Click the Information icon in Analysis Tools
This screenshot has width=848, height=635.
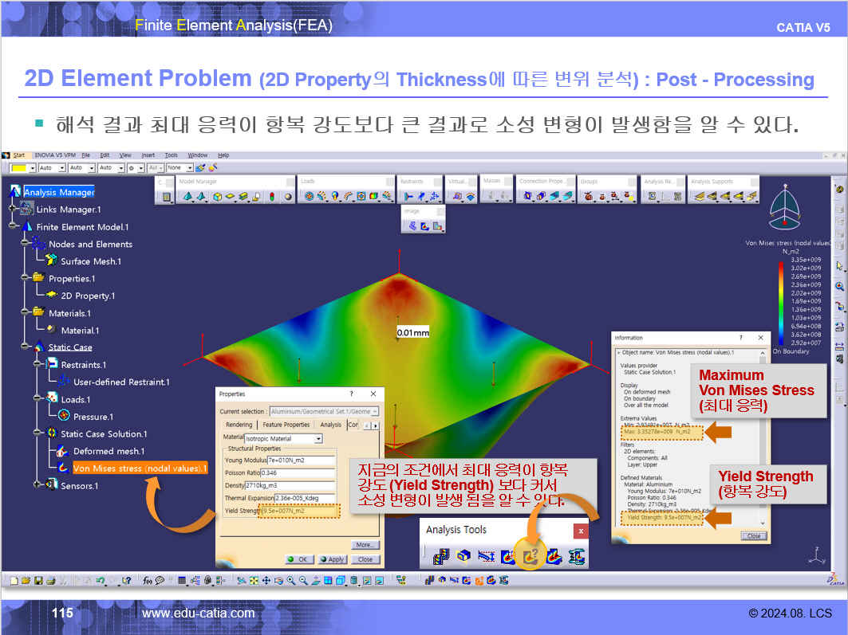(530, 557)
